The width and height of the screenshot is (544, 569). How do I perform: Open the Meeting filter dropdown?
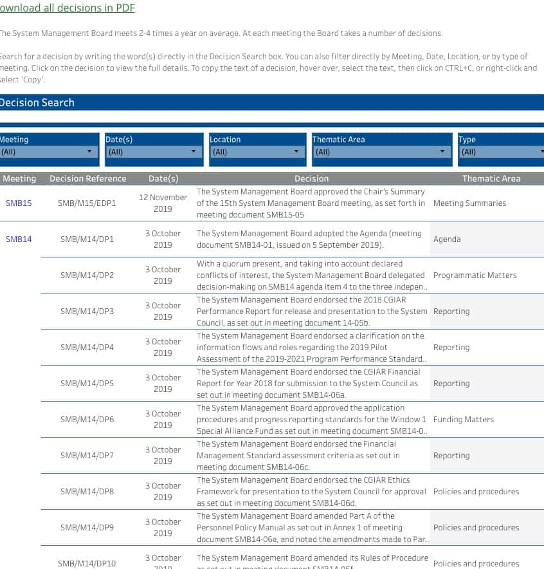(48, 152)
